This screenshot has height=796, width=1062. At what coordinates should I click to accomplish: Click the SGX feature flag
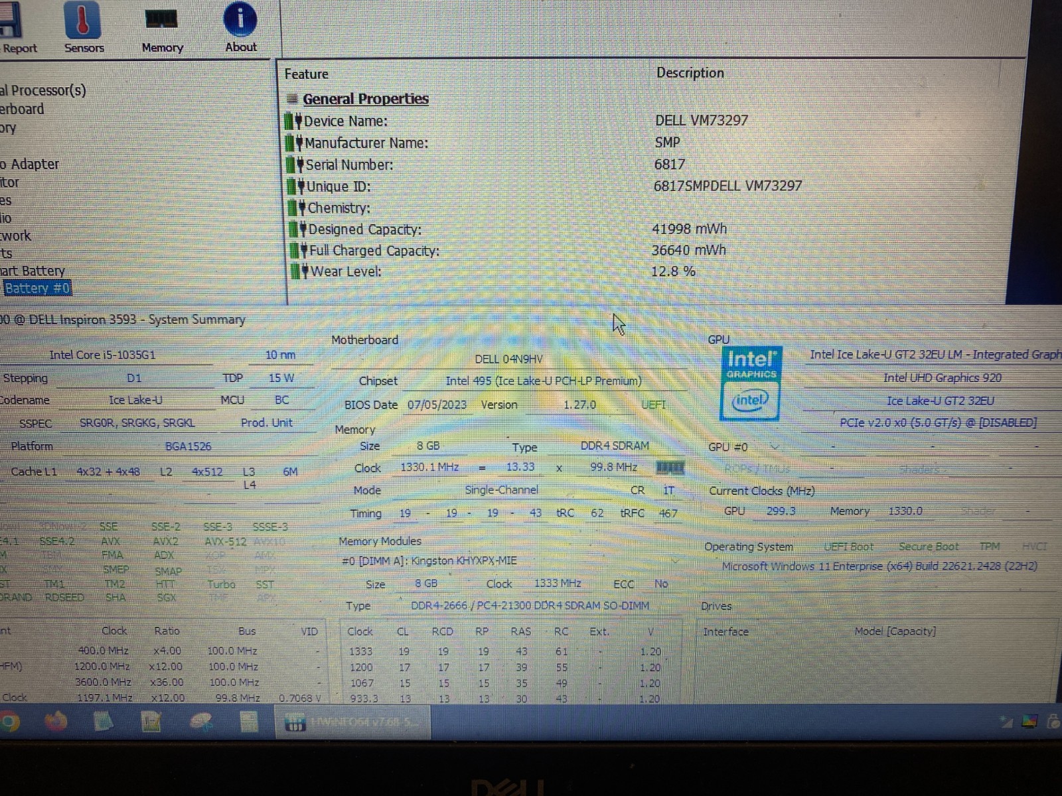167,598
